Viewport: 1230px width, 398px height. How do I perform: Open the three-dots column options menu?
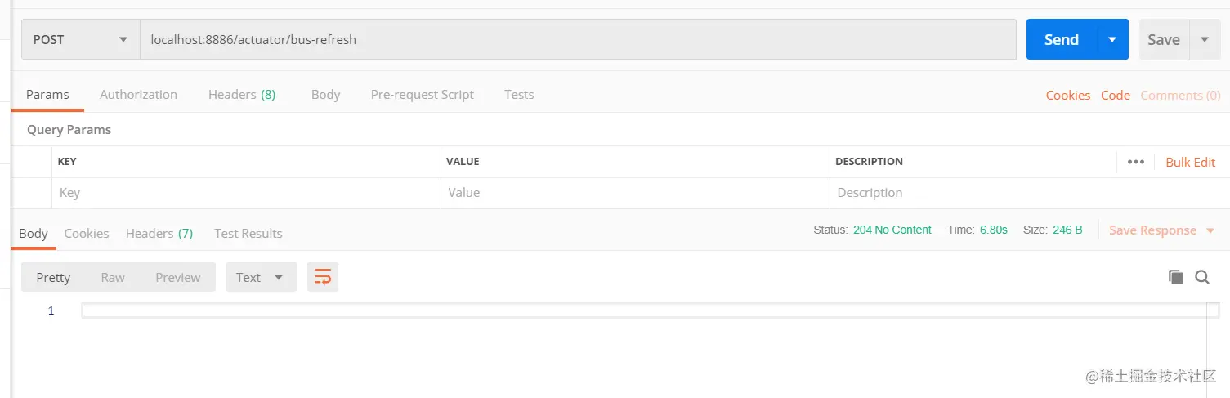(x=1135, y=162)
